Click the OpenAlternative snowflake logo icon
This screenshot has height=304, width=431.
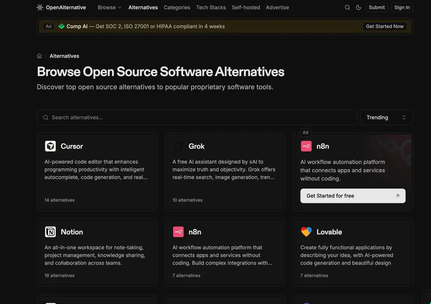40,7
